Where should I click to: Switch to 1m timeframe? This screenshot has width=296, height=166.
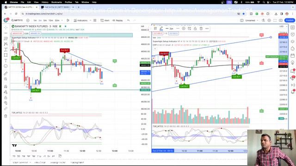[35, 20]
